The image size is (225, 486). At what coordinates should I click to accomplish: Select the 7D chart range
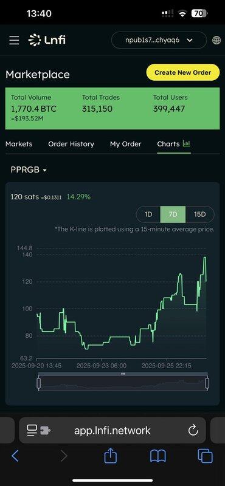point(173,214)
